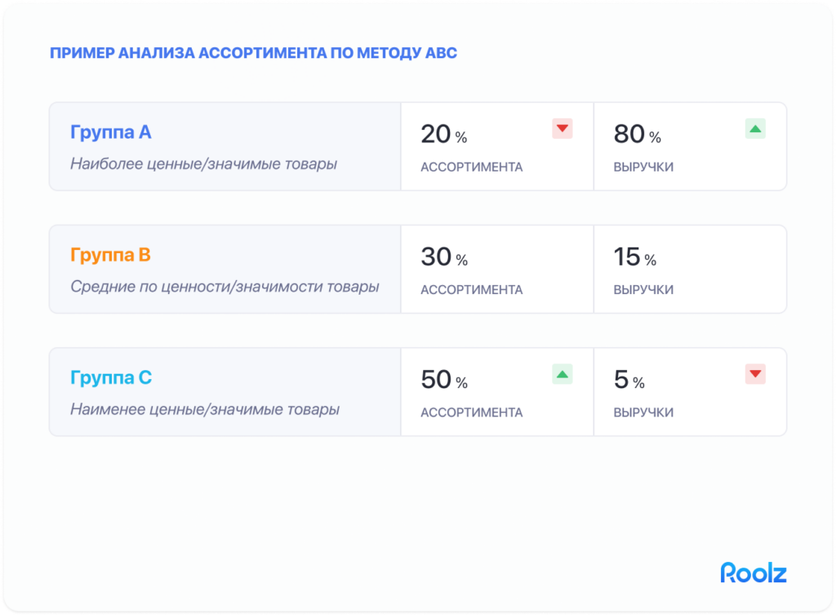This screenshot has height=615, width=836.
Task: Click the red down arrow in Group A assortment
Action: (x=563, y=129)
